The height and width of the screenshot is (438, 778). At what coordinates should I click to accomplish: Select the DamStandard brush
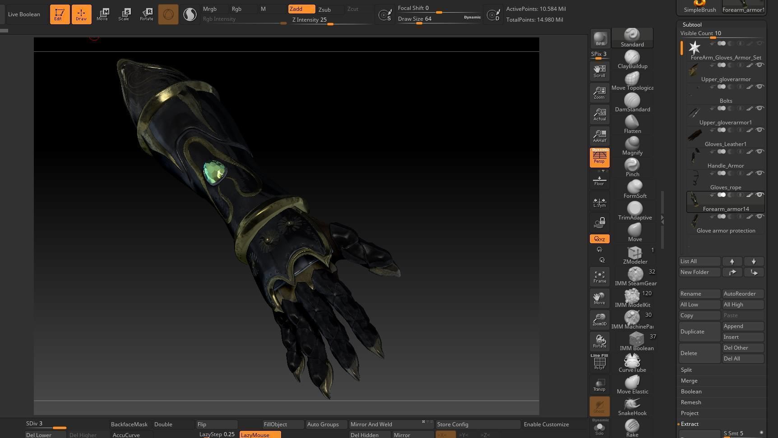(x=632, y=102)
